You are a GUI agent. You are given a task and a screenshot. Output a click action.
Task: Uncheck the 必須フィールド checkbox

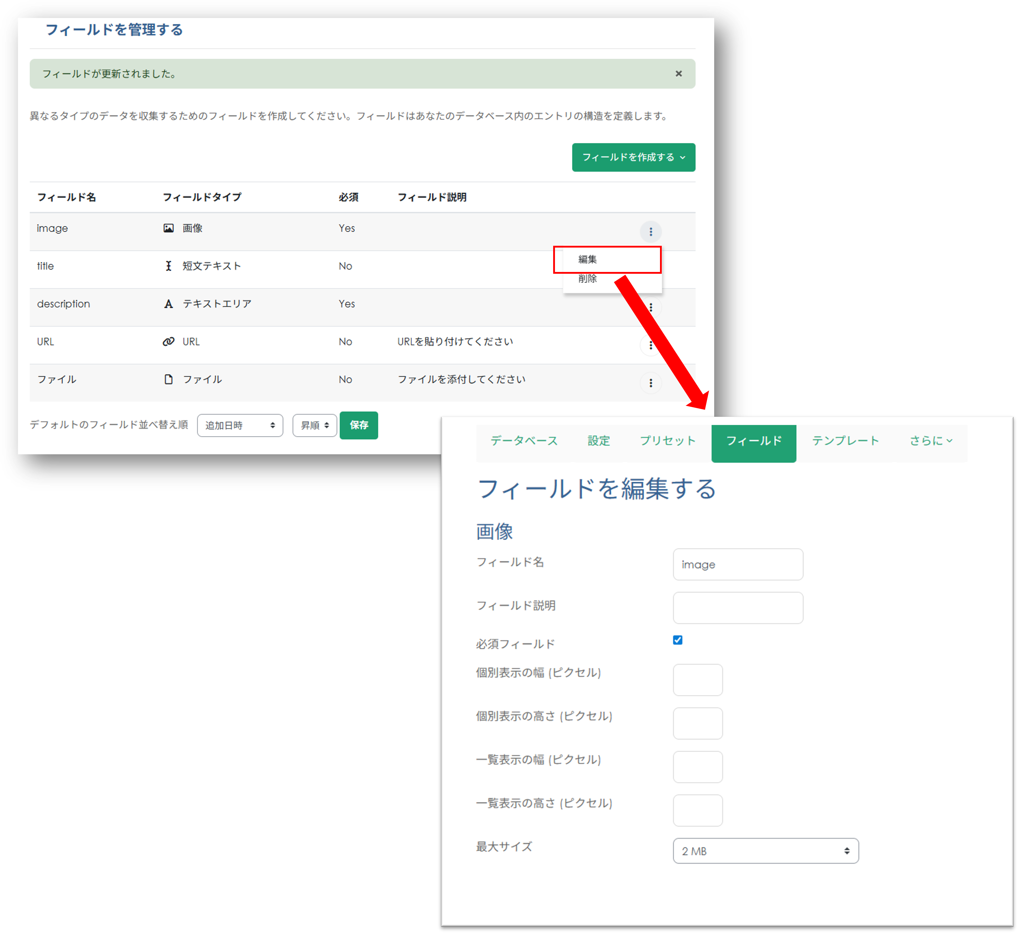(x=677, y=640)
